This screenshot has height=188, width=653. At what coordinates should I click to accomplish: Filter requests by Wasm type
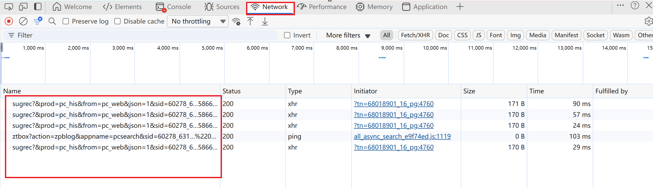621,35
